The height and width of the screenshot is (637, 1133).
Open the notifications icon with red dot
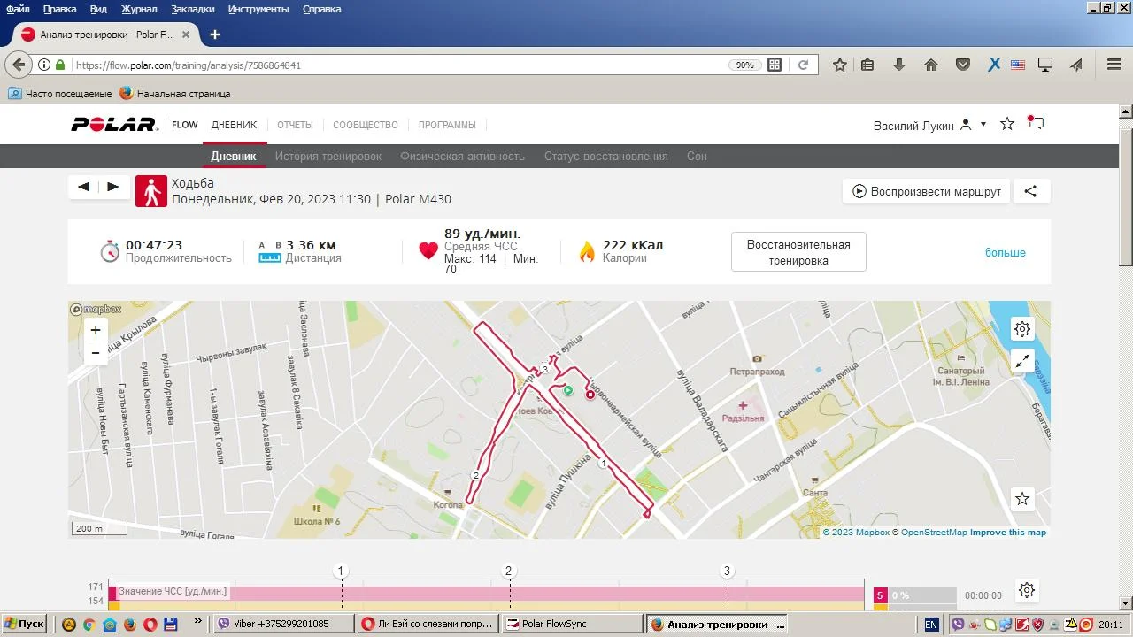[1036, 123]
